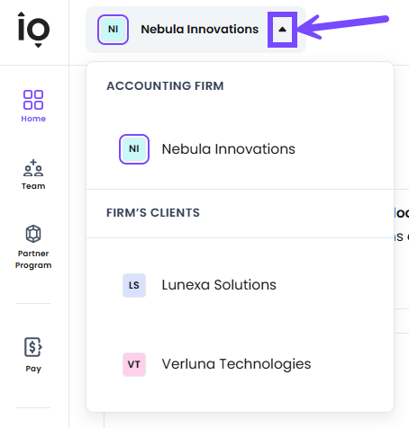Image resolution: width=409 pixels, height=428 pixels.
Task: Click the VT avatar for Verluna Technologies
Action: (x=134, y=364)
